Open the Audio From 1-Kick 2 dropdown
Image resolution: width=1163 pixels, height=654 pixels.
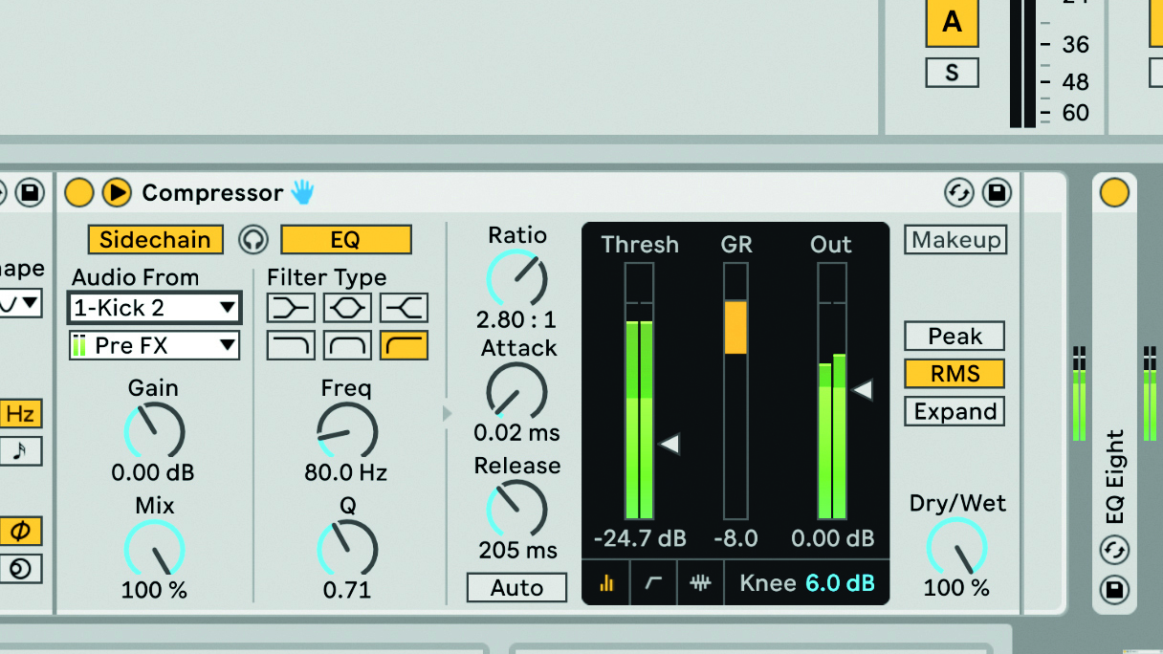tap(155, 308)
